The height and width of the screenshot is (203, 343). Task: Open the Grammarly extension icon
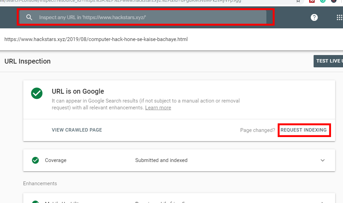pyautogui.click(x=323, y=1)
